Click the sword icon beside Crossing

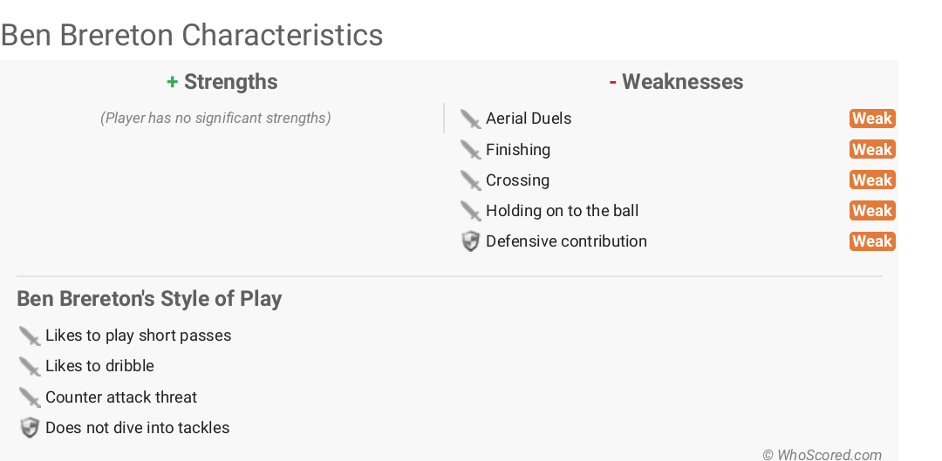tap(471, 180)
